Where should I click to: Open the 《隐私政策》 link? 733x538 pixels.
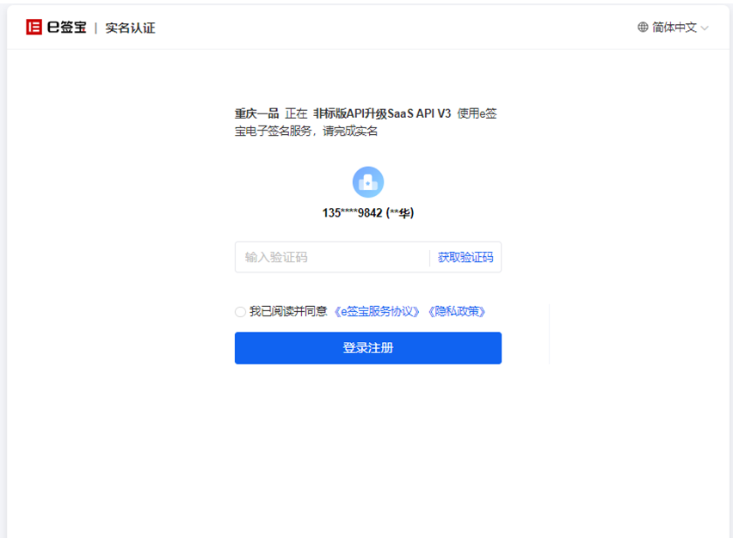[457, 311]
